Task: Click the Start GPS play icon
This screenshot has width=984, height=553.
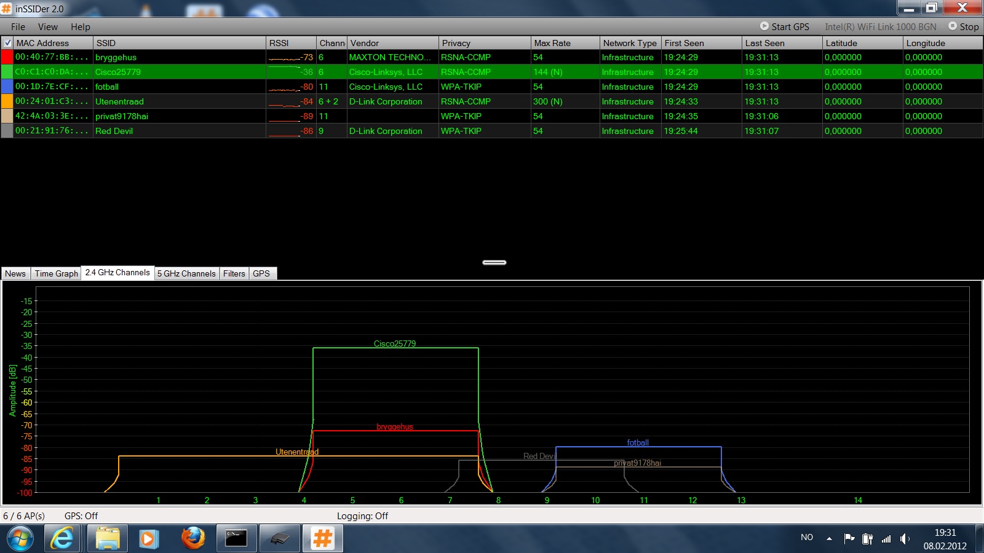Action: click(764, 26)
